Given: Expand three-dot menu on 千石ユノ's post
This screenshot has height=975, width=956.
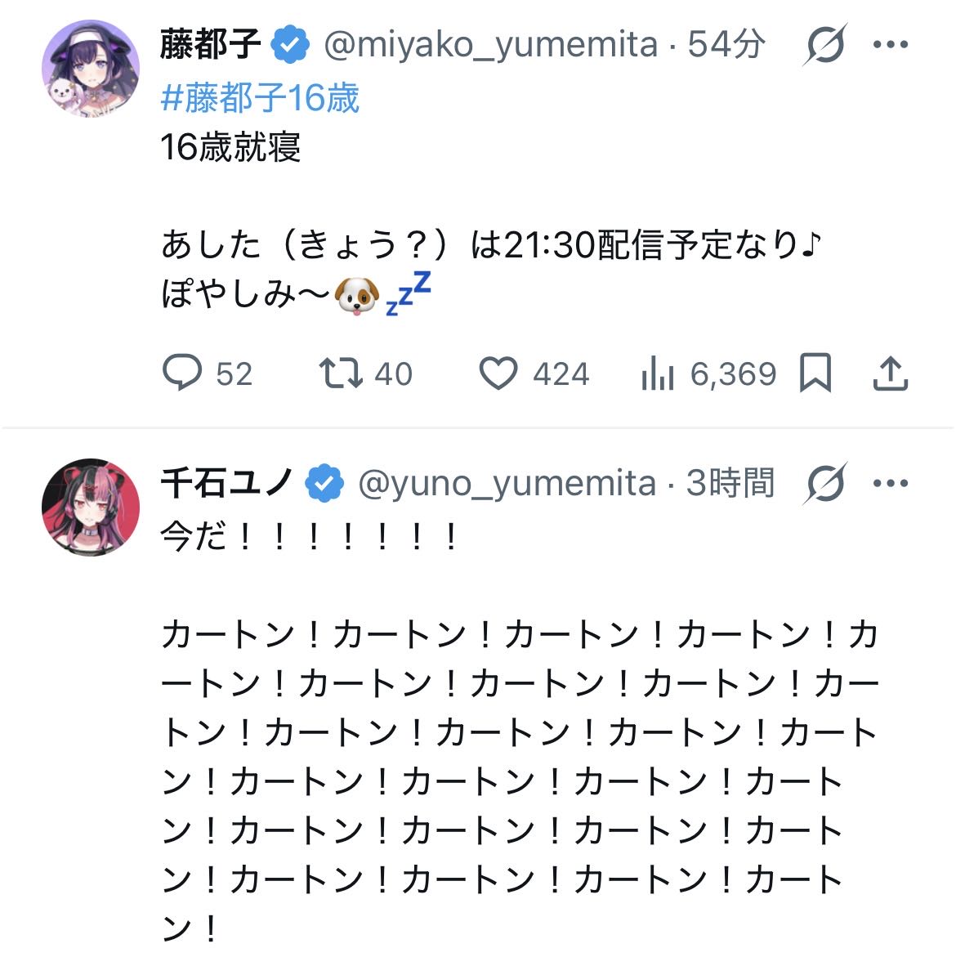Looking at the screenshot, I should click(x=890, y=483).
